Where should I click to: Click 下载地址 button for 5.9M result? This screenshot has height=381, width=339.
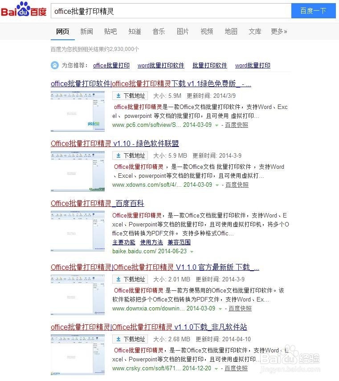[130, 96]
